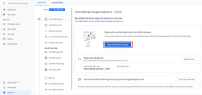Viewport: 202px width, 95px height.
Task: Click Mona Media website – GA4 property name
Action: coord(97,69)
